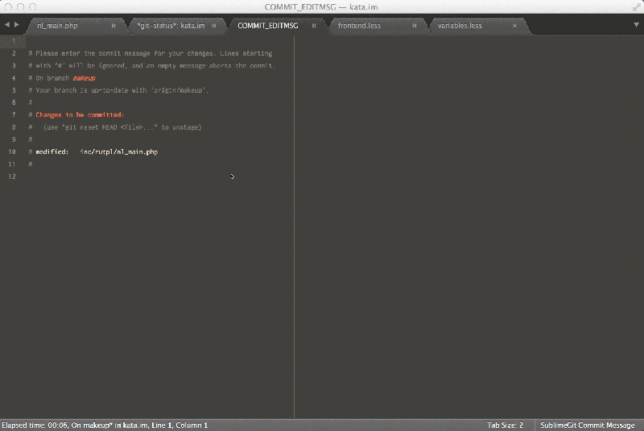
Task: Click the window zoom button
Action: [x=33, y=7]
